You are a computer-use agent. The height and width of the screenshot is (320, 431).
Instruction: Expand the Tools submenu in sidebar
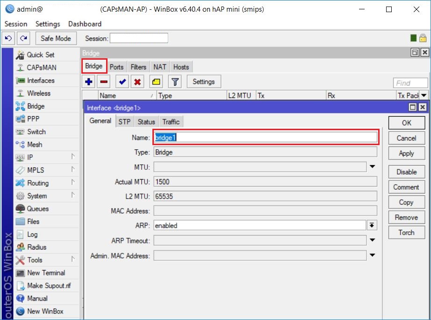click(x=46, y=260)
